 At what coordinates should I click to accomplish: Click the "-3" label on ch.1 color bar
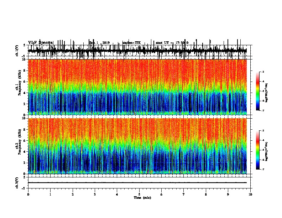(x=262, y=72)
